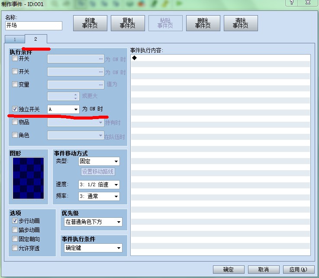Image resolution: width=319 pixels, height=278 pixels.
Task: Click the 应用(A) apply button
Action: point(298,270)
